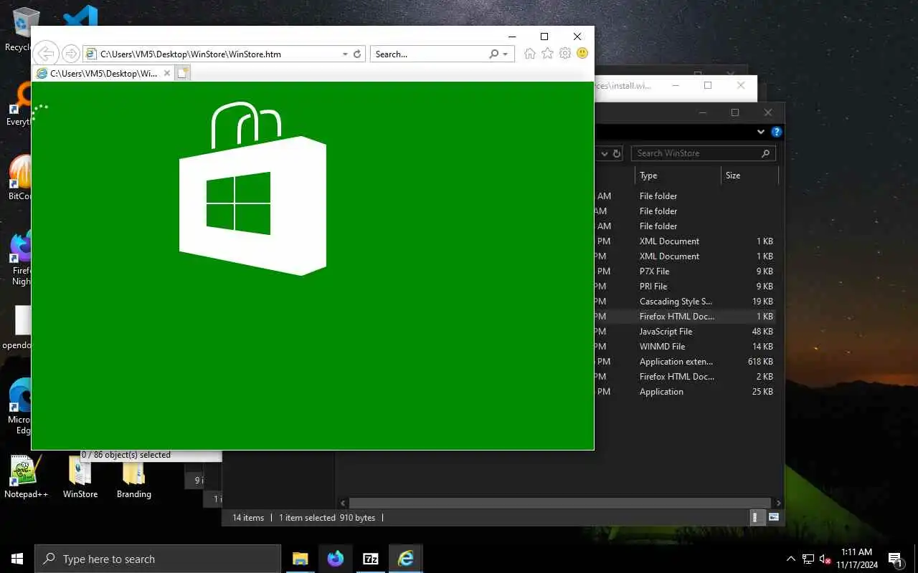Select the Cascading Style Sheet row
This screenshot has height=573, width=918.
click(x=685, y=302)
